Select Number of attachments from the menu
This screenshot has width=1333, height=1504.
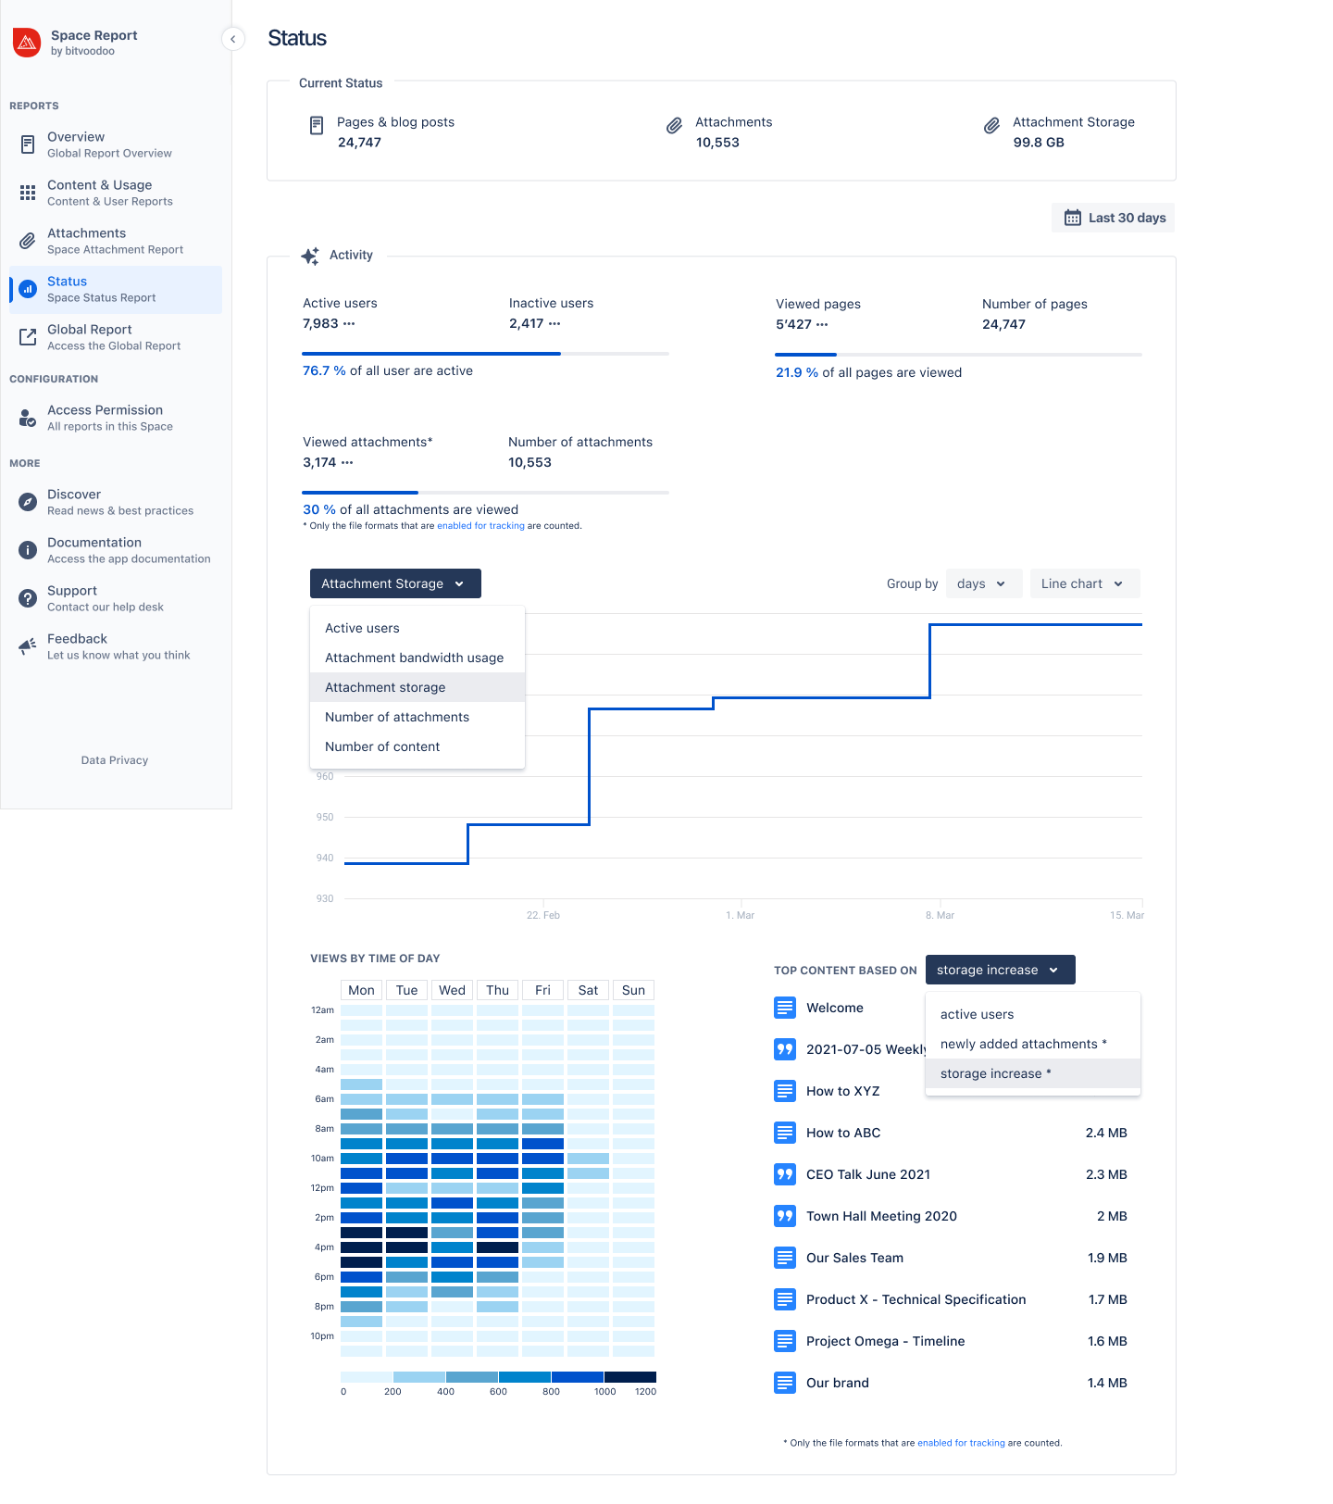[397, 717]
